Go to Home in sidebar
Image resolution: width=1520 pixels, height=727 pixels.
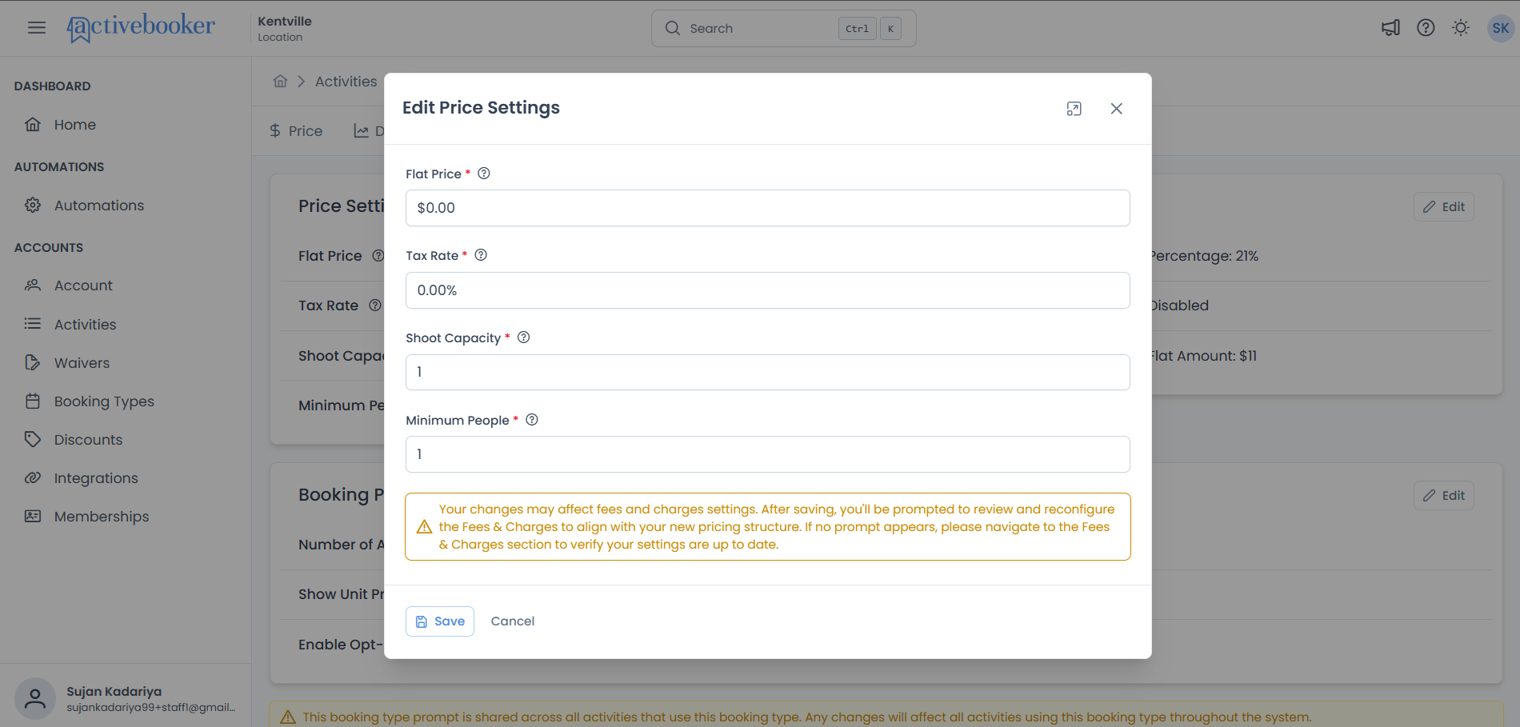pos(74,125)
